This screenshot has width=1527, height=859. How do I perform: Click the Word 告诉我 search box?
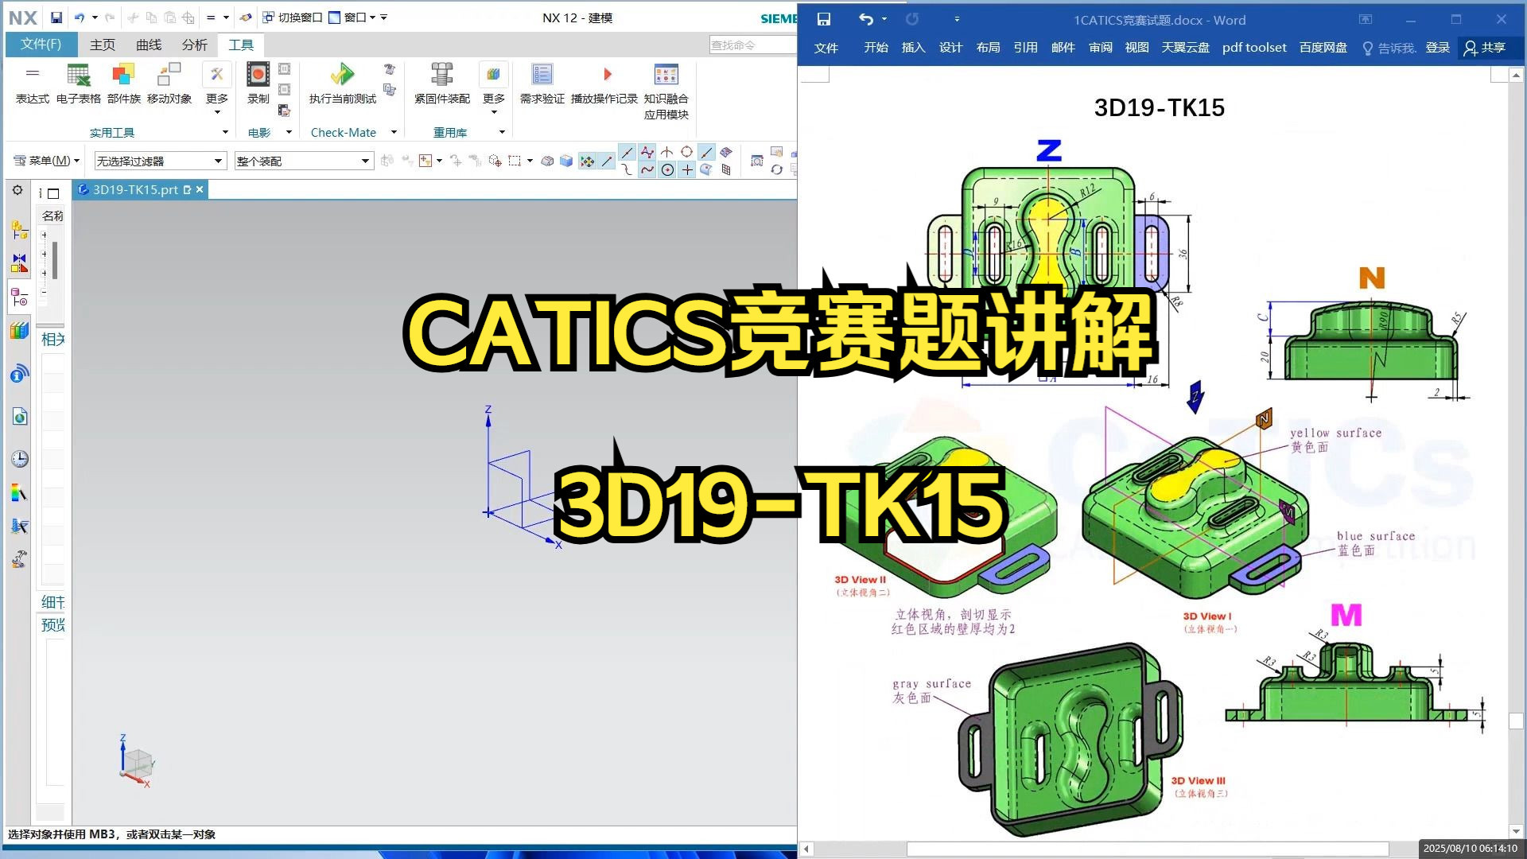pos(1389,48)
